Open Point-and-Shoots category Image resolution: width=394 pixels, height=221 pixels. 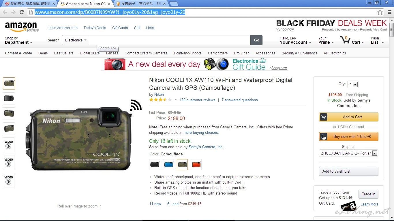point(187,53)
